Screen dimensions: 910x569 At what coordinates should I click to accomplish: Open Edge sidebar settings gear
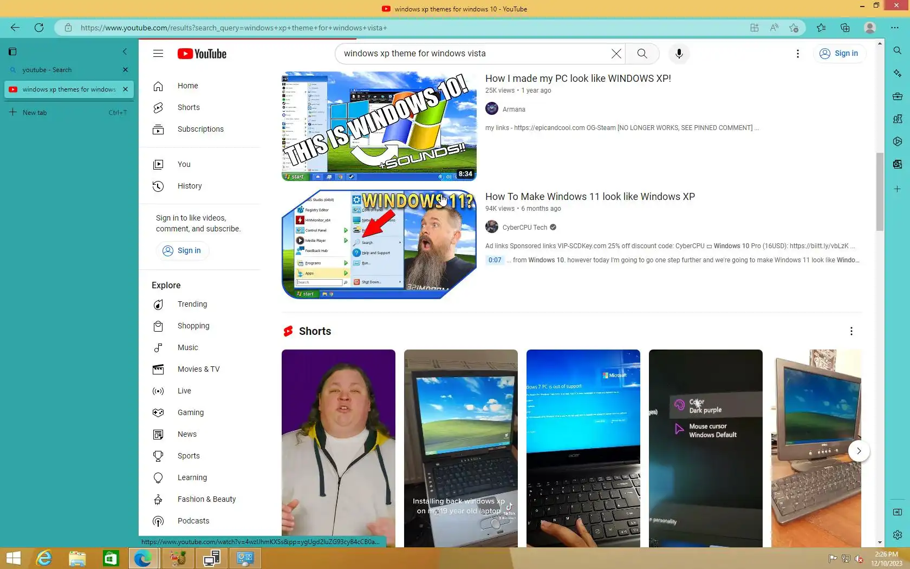898,535
